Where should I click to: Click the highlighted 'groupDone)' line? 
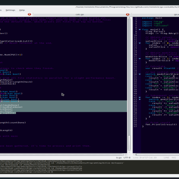tap(8, 113)
